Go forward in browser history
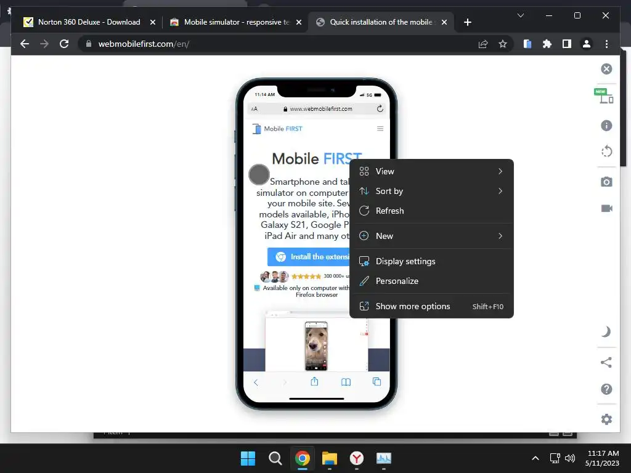 (x=44, y=44)
